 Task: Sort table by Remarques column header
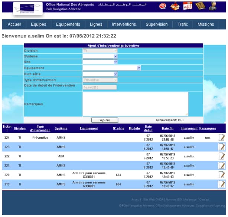click(208, 128)
